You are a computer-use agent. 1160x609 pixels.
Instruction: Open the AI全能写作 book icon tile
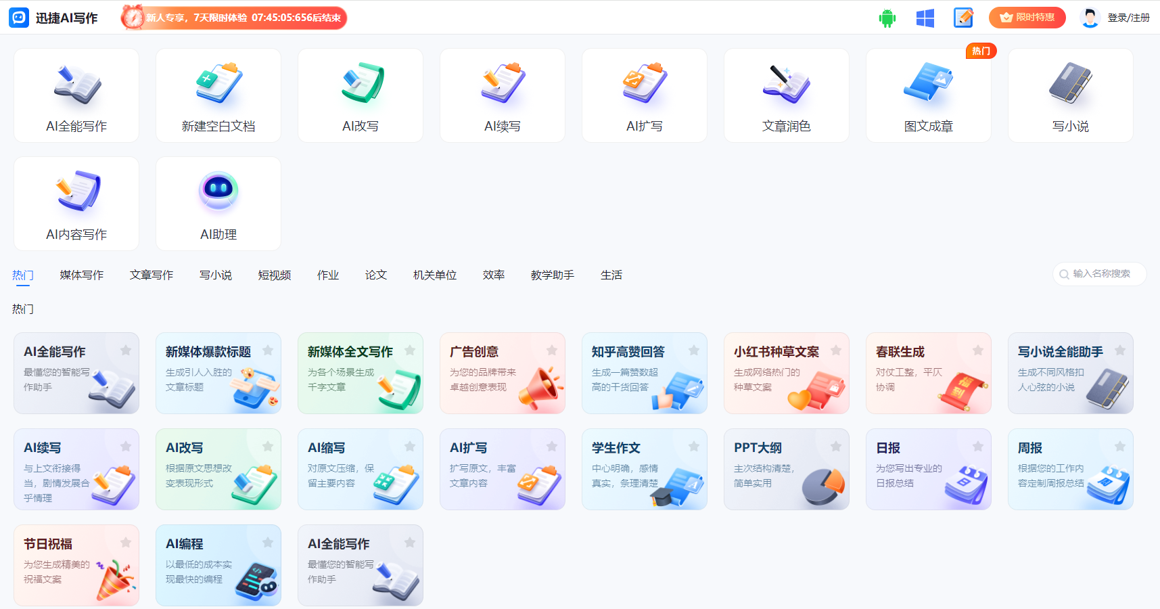(x=76, y=95)
